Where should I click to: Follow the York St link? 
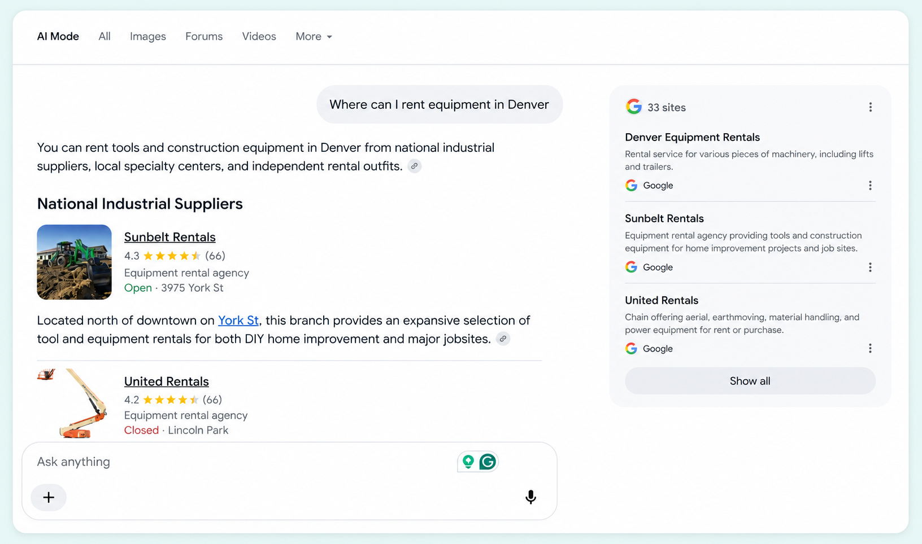click(x=238, y=321)
